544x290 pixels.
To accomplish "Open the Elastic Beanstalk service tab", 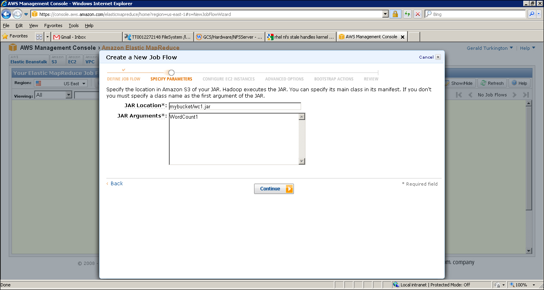I will 29,60.
